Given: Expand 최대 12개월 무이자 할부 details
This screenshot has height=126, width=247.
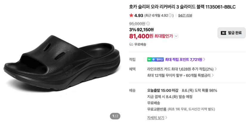Looking at the screenshot, I should [180, 75].
